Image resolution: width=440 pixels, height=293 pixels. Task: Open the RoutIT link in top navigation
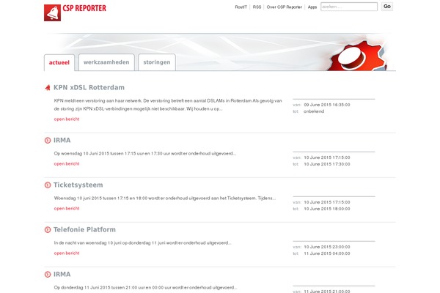tap(241, 7)
